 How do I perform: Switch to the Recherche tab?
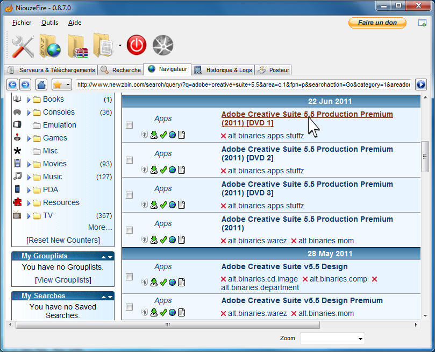tap(120, 70)
